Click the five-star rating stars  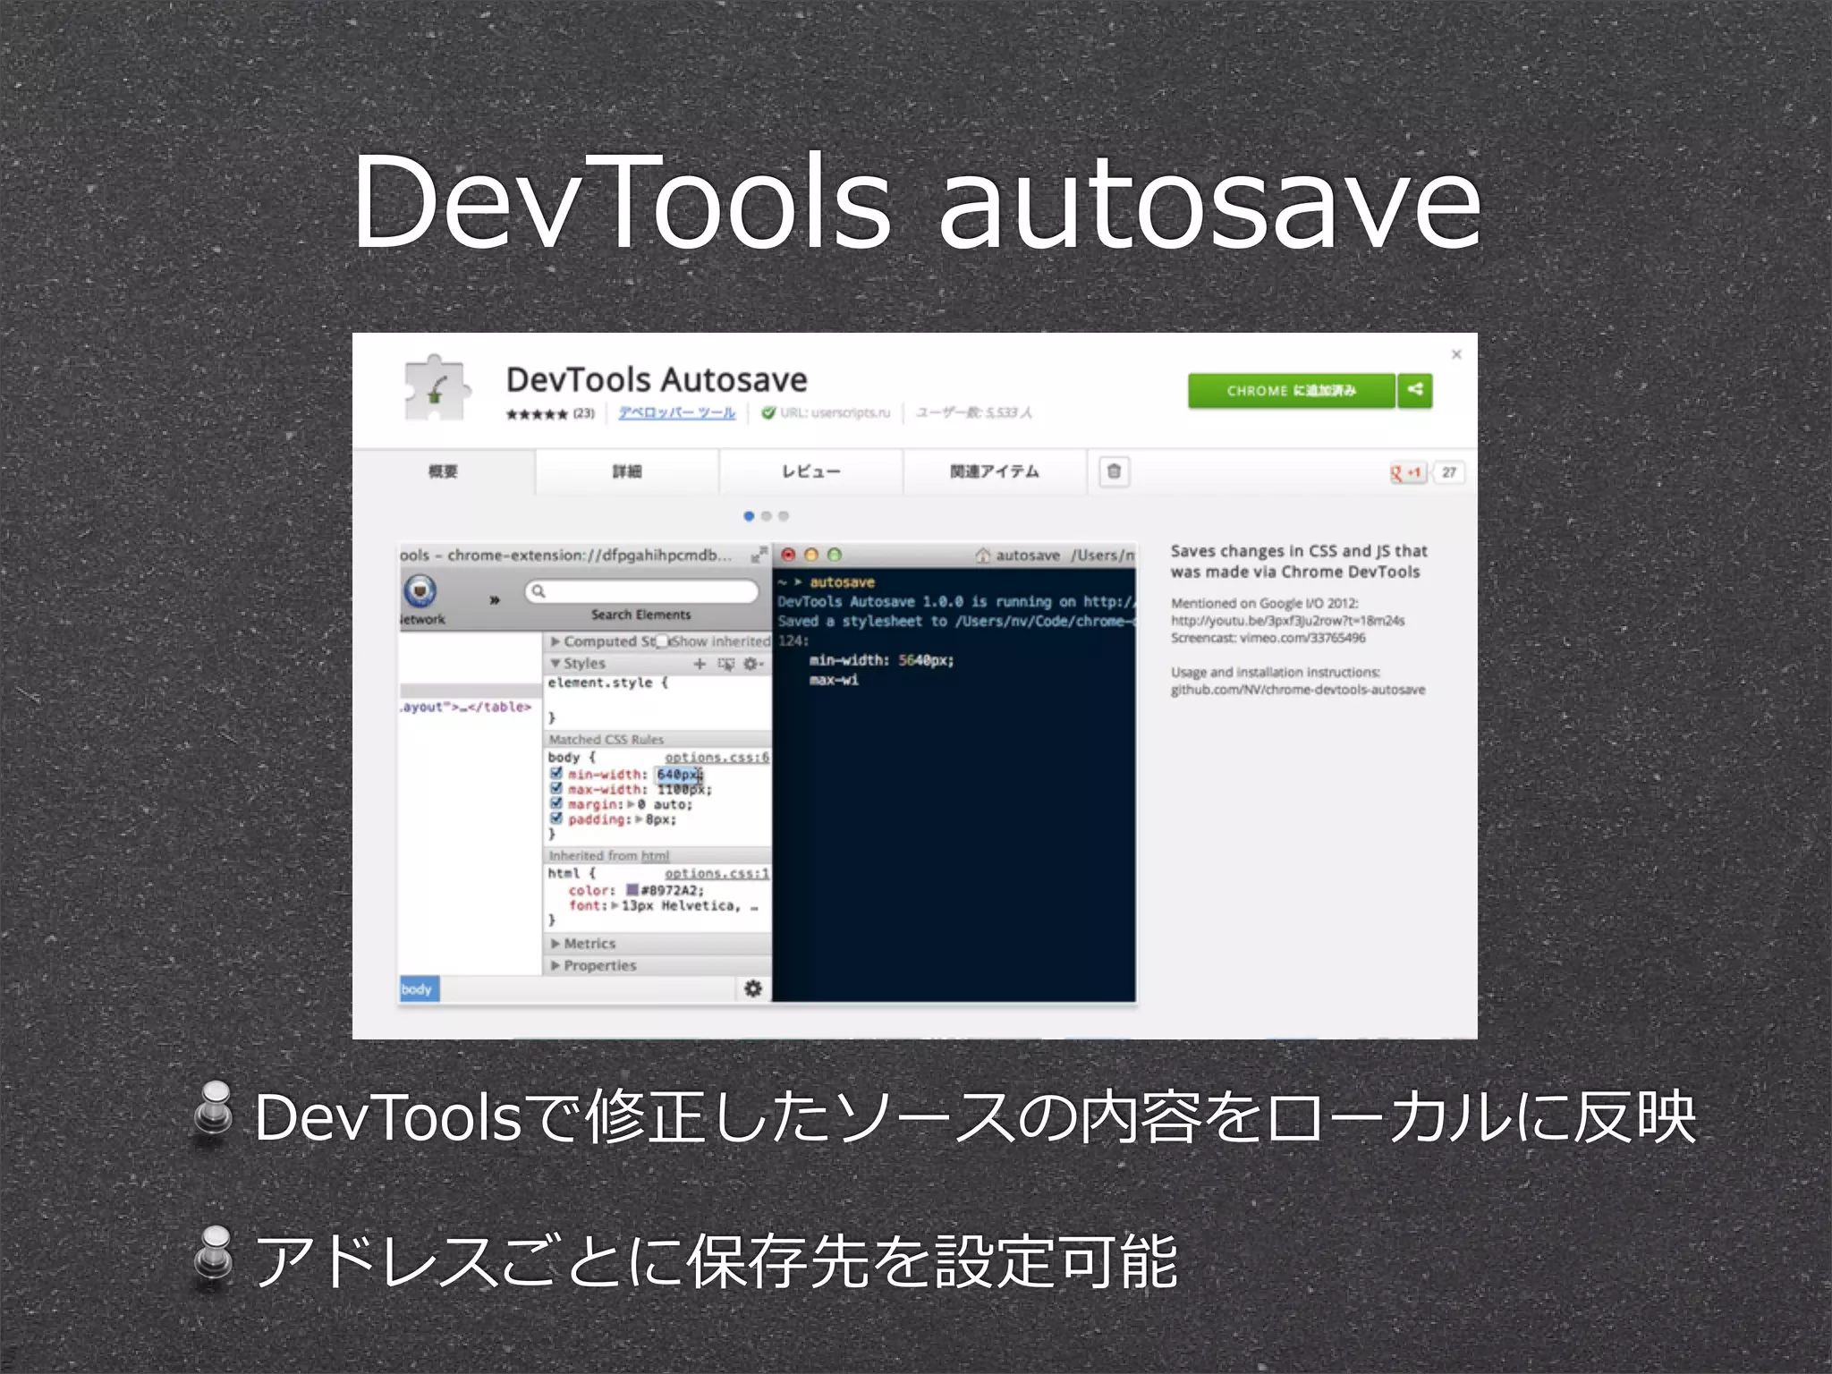coord(537,413)
